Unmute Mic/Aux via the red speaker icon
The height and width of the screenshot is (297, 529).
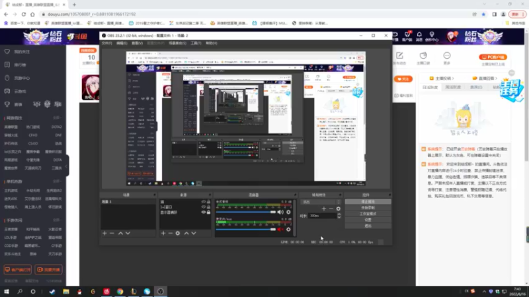(x=280, y=229)
